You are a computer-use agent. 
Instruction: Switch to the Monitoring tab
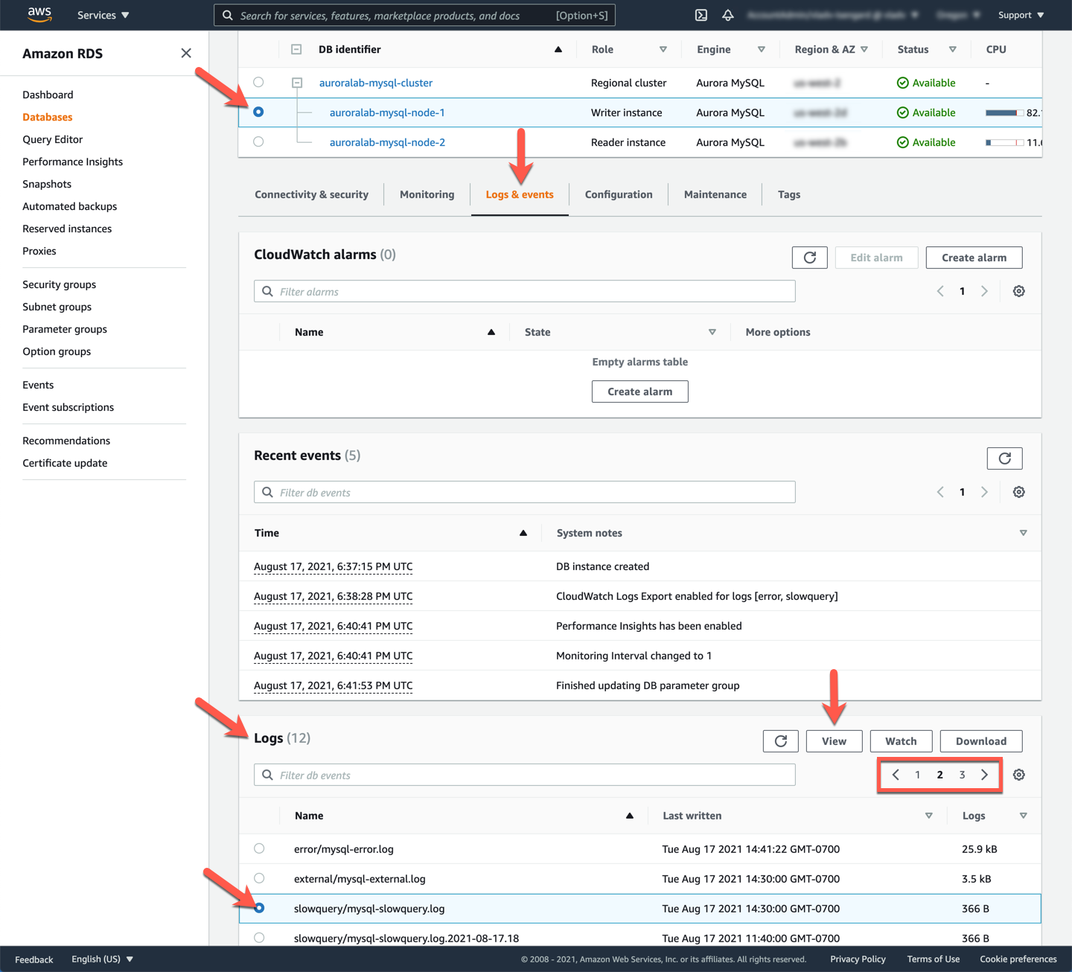(x=427, y=194)
